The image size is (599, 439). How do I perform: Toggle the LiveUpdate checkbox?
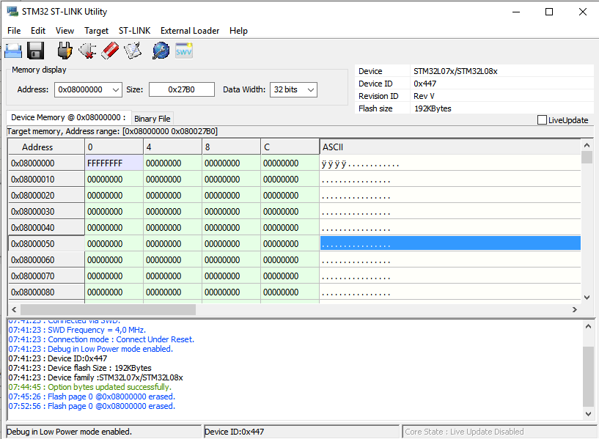(542, 120)
